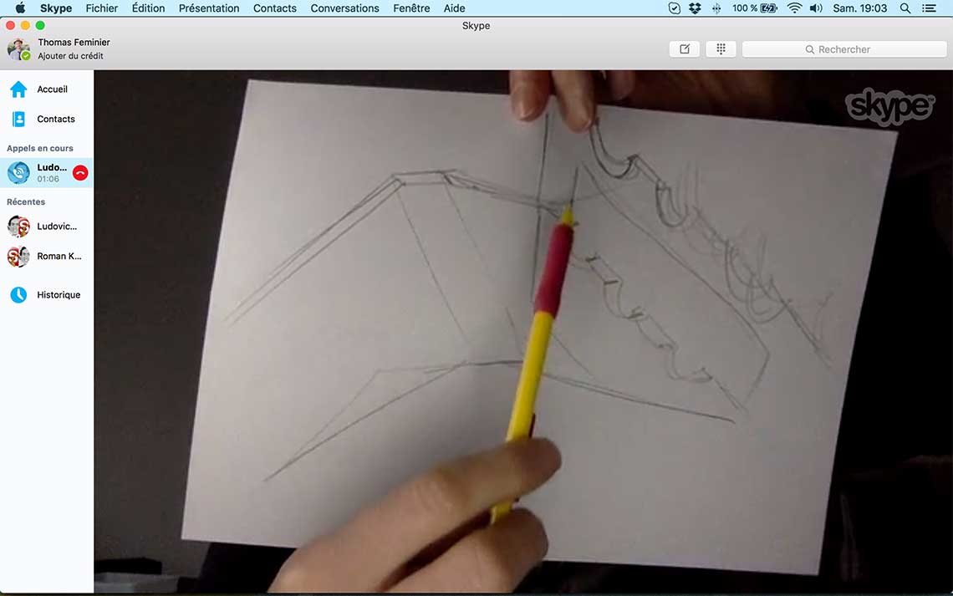Open the Skype application menu
The width and height of the screenshot is (953, 596).
click(56, 8)
